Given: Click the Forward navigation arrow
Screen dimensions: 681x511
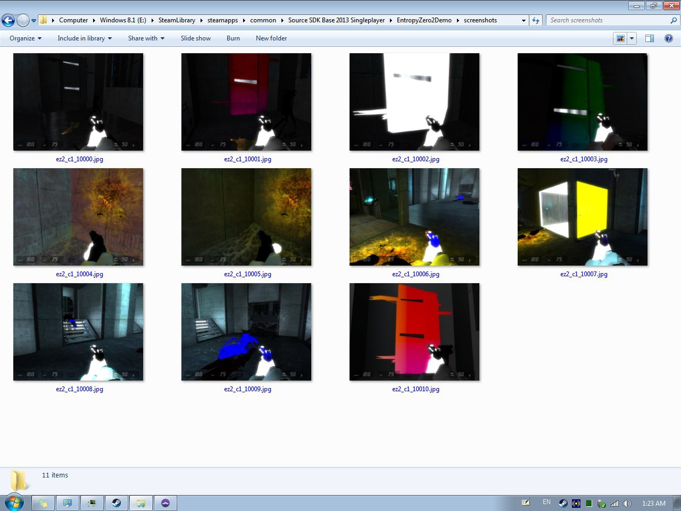Looking at the screenshot, I should 23,20.
